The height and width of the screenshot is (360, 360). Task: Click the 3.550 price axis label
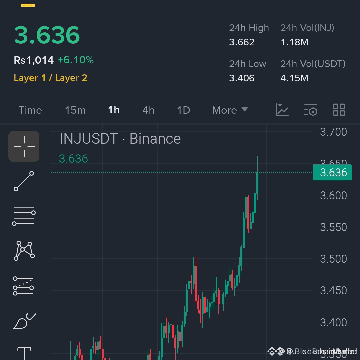coord(333,227)
